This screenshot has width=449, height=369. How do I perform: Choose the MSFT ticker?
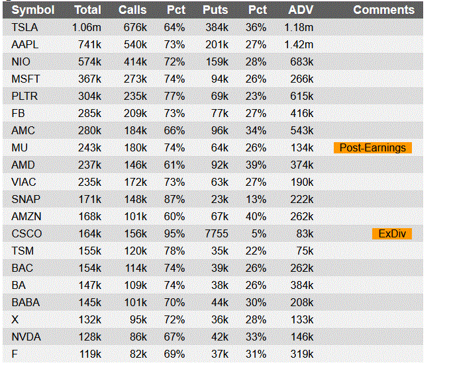pyautogui.click(x=26, y=79)
